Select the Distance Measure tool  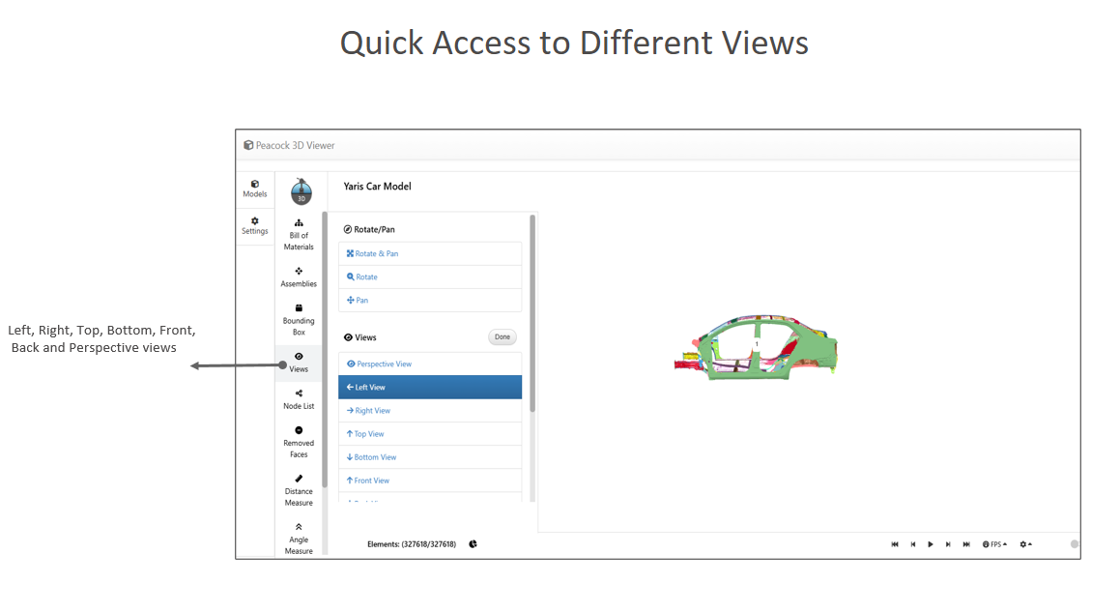click(299, 490)
